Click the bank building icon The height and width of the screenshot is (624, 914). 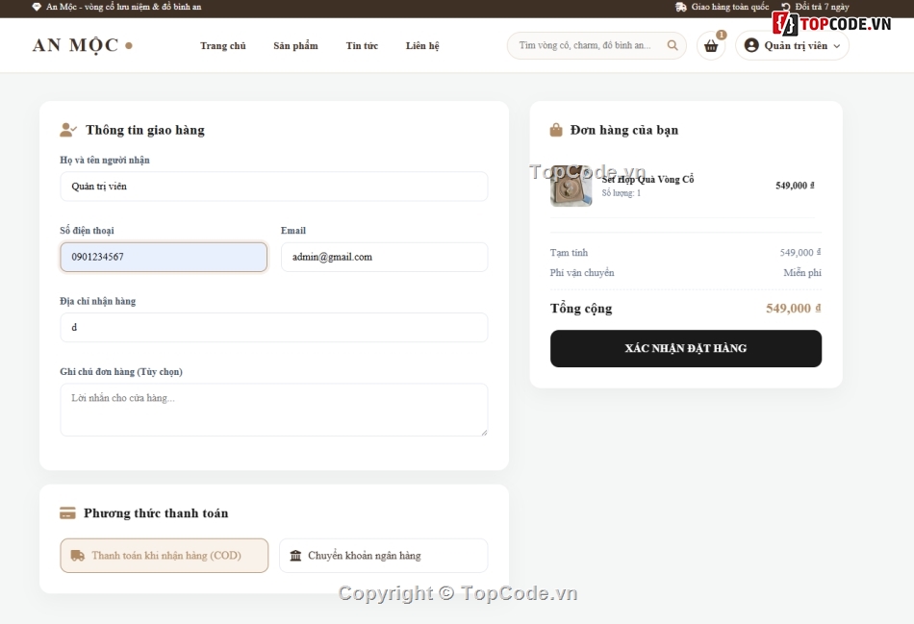(295, 556)
